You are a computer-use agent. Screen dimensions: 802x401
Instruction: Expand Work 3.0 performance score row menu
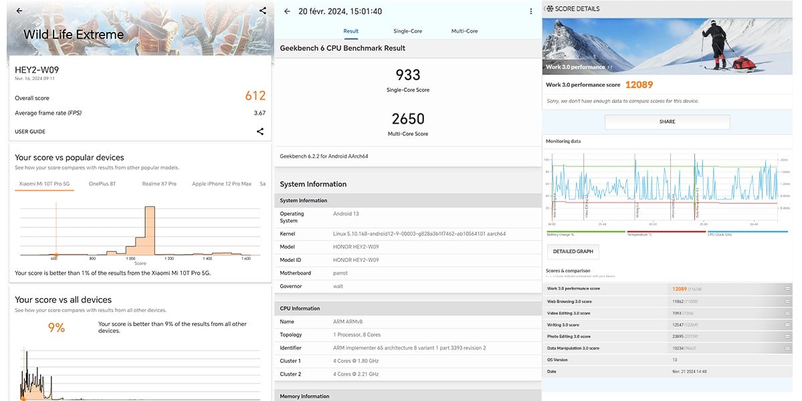788,289
